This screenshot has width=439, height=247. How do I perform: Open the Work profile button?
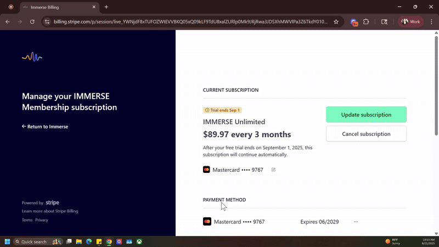411,22
